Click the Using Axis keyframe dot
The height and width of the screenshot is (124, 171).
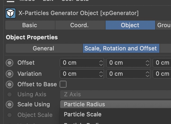[10, 94]
